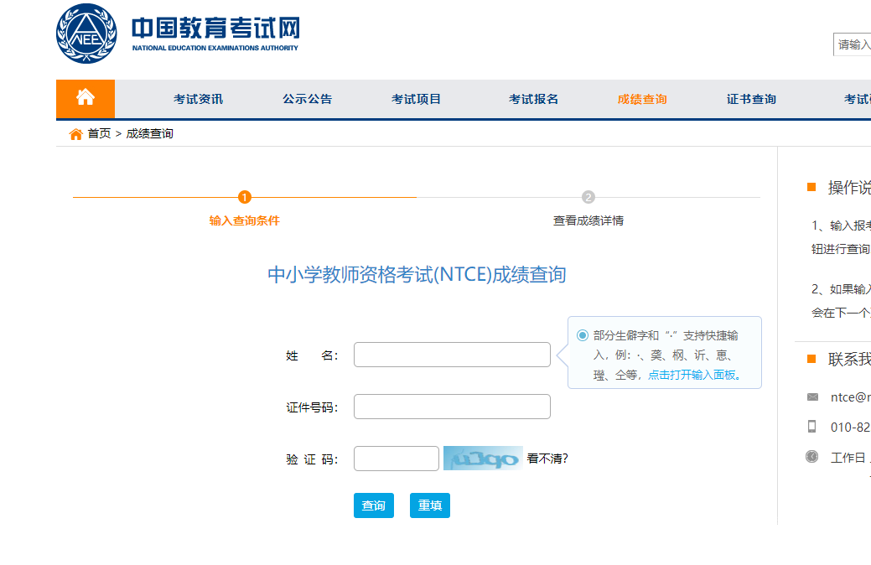Click 首页 breadcrumb link
871x565 pixels.
tap(100, 133)
